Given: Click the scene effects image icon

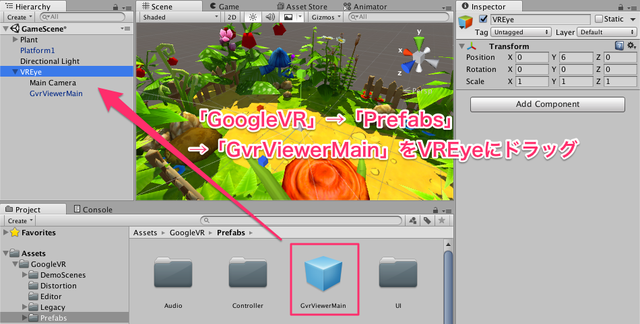Looking at the screenshot, I should tap(288, 17).
